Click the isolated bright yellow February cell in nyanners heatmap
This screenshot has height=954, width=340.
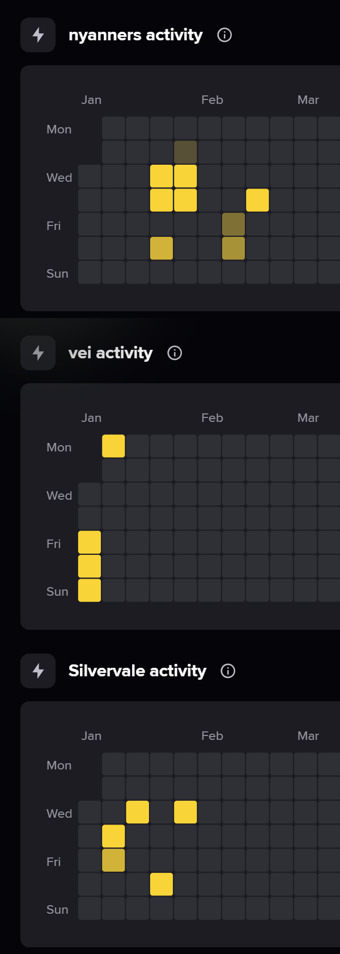[257, 200]
